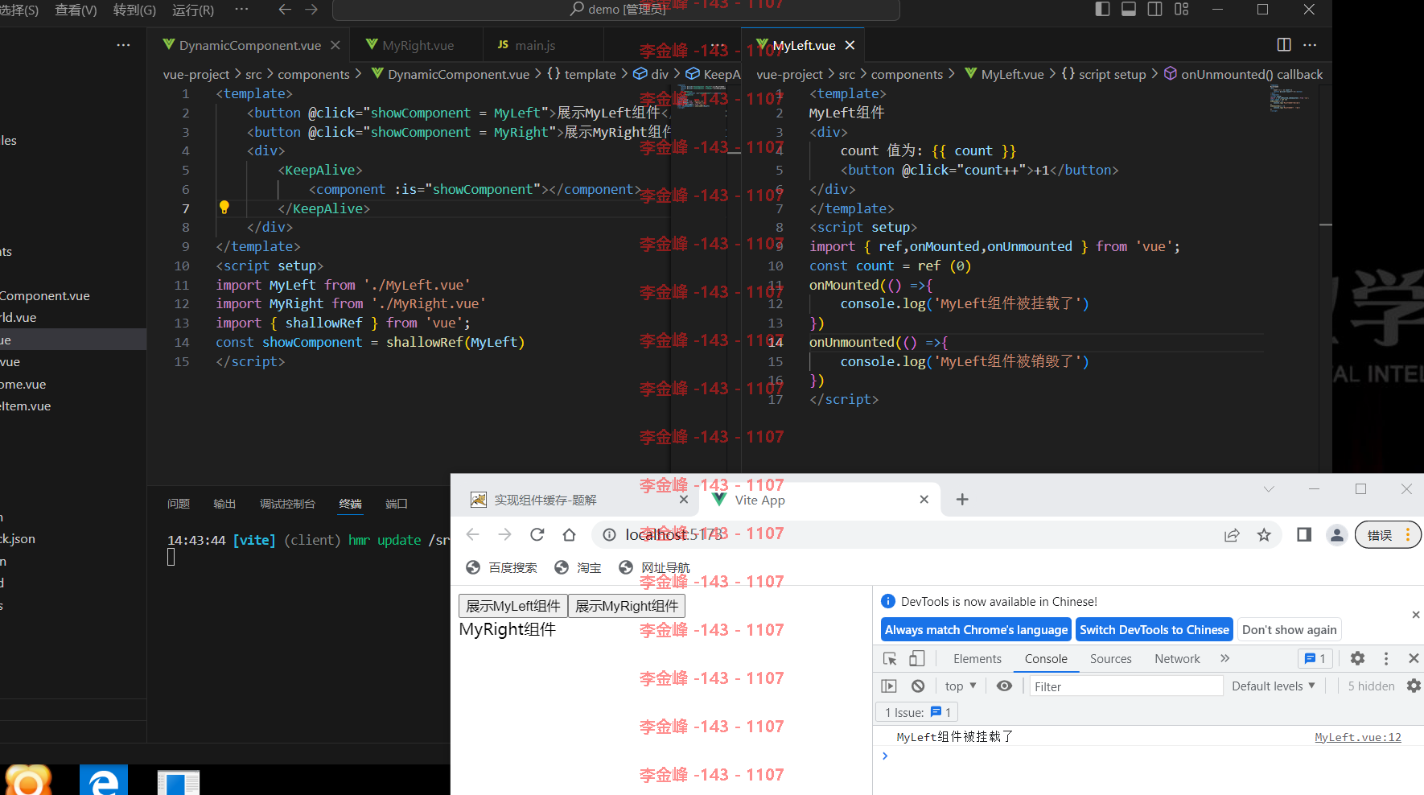Open customize layout icon in title bar
Image resolution: width=1424 pixels, height=795 pixels.
[x=1181, y=9]
